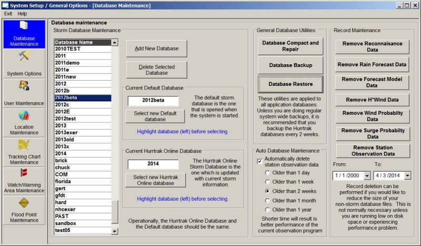Click the Database Backup button
Image resolution: width=421 pixels, height=246 pixels.
[290, 65]
